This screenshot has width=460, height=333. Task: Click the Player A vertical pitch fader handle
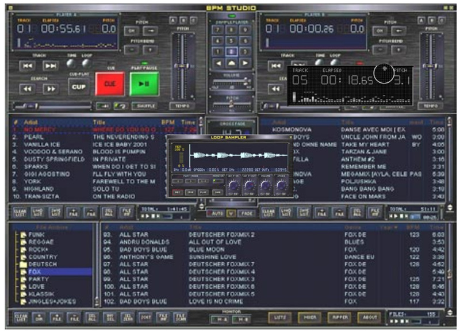point(182,66)
